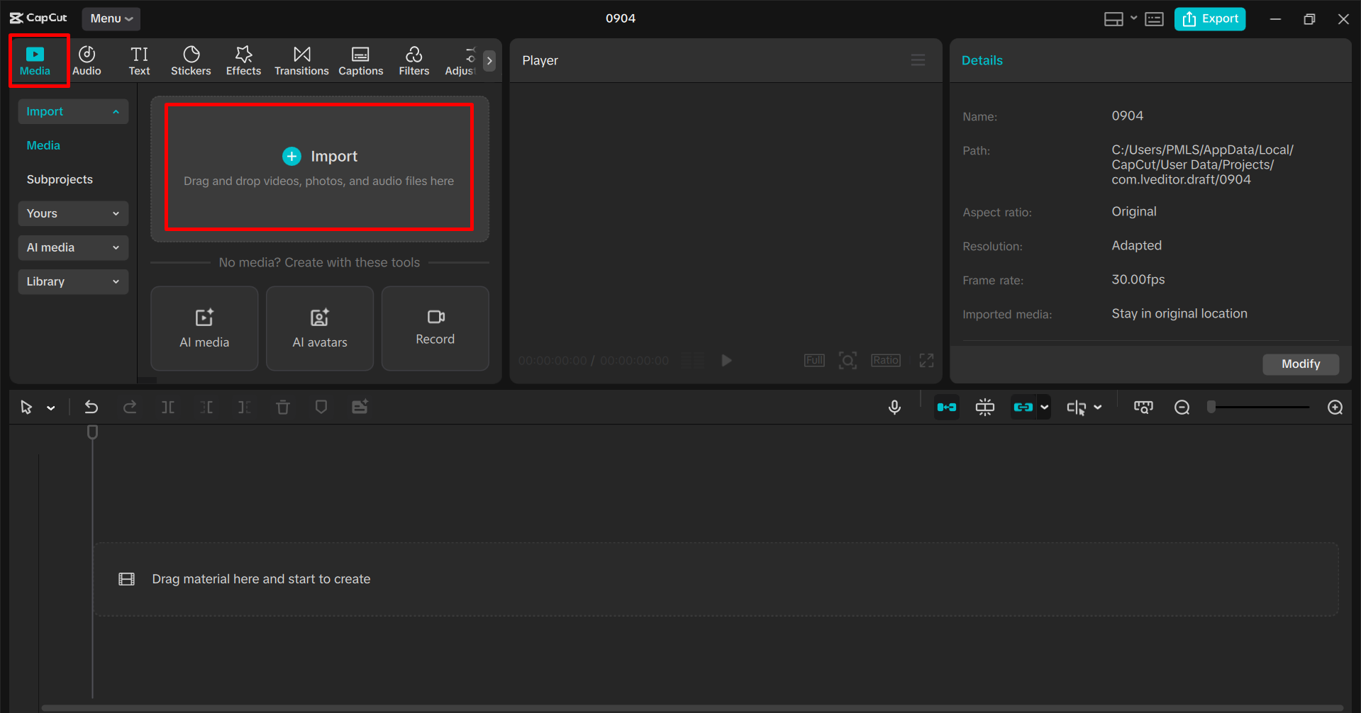Viewport: 1361px width, 713px height.
Task: Open the keyboard shortcuts icon
Action: click(x=1154, y=19)
